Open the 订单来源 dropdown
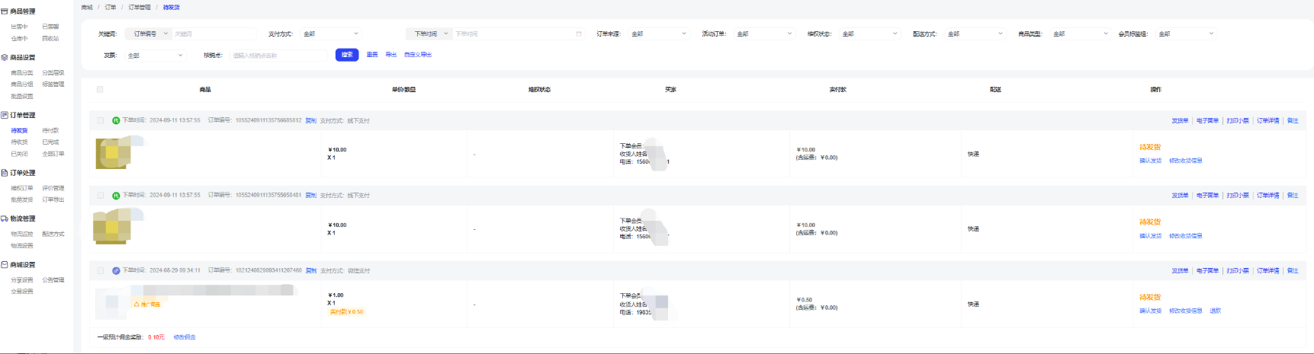Viewport: 1314px width, 354px height. tap(658, 33)
